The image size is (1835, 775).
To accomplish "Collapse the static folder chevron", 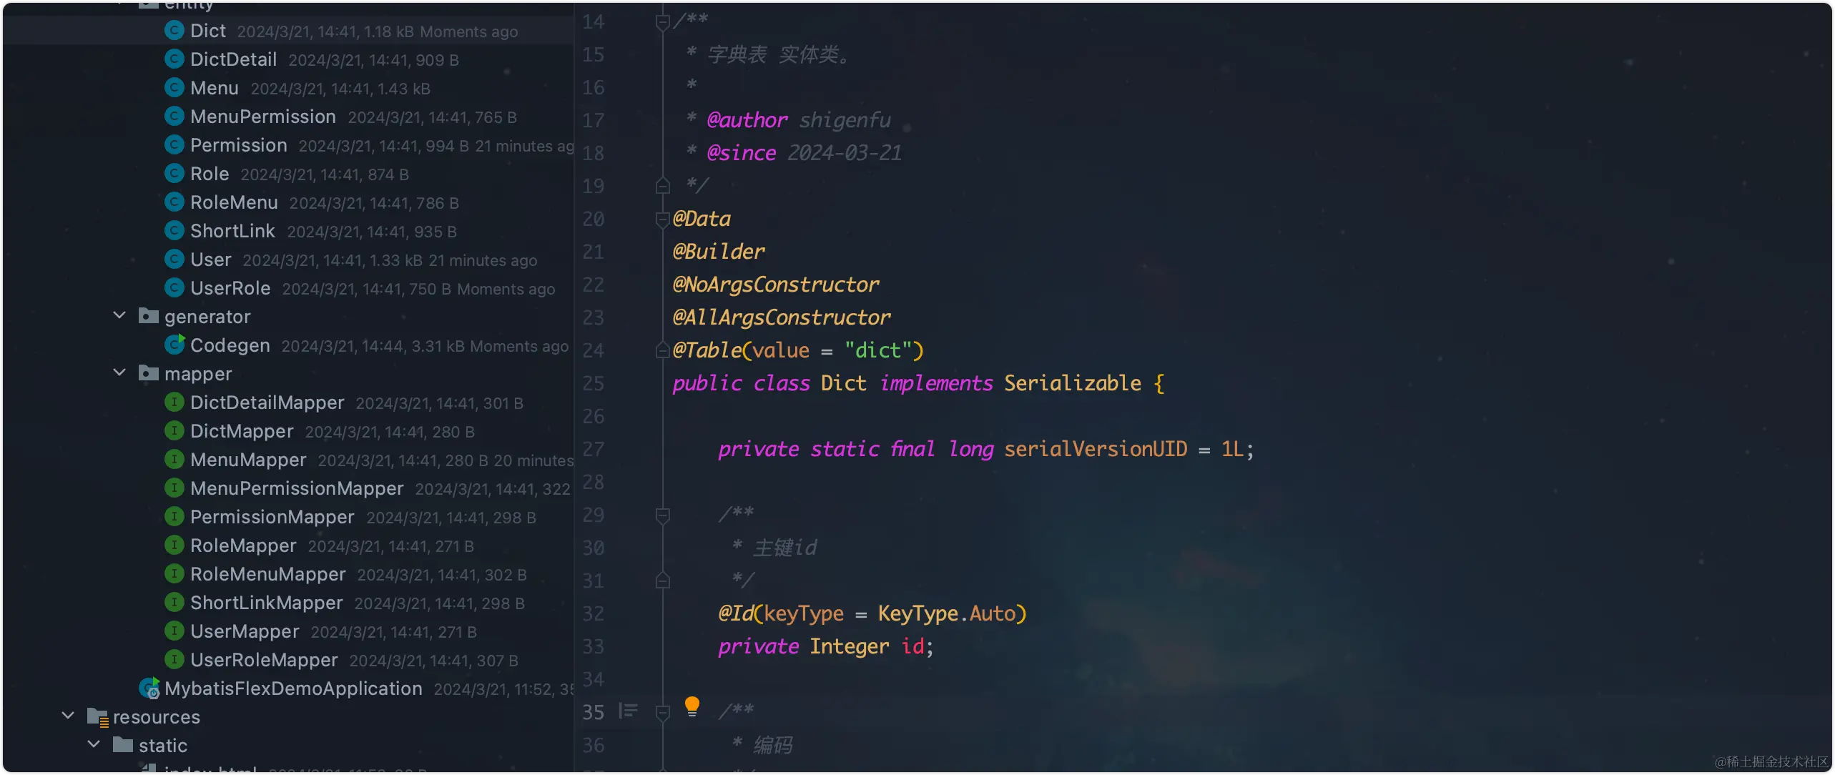I will (94, 745).
